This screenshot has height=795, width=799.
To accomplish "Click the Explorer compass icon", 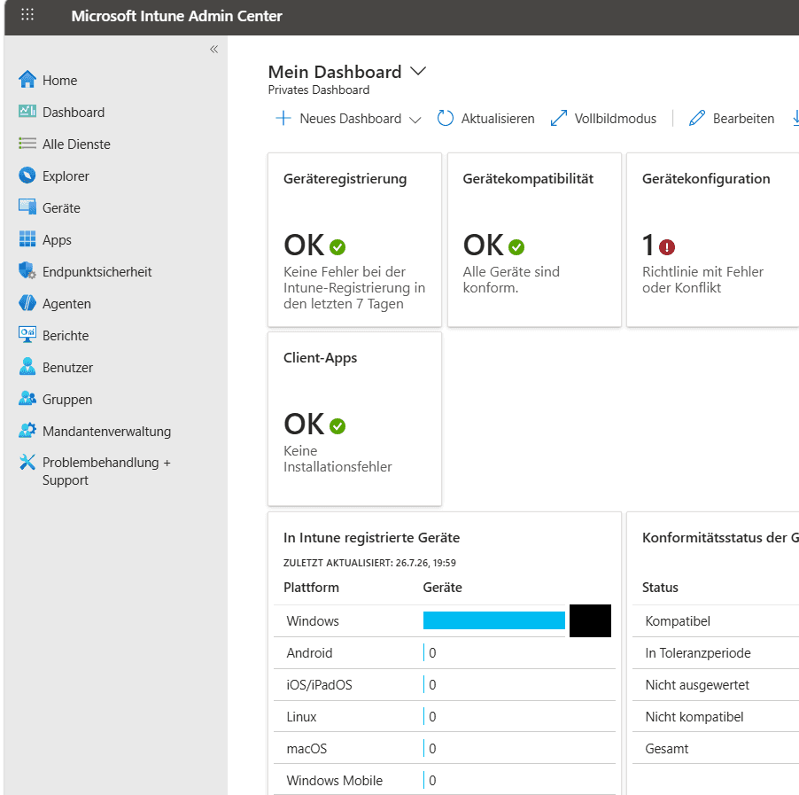I will (27, 175).
